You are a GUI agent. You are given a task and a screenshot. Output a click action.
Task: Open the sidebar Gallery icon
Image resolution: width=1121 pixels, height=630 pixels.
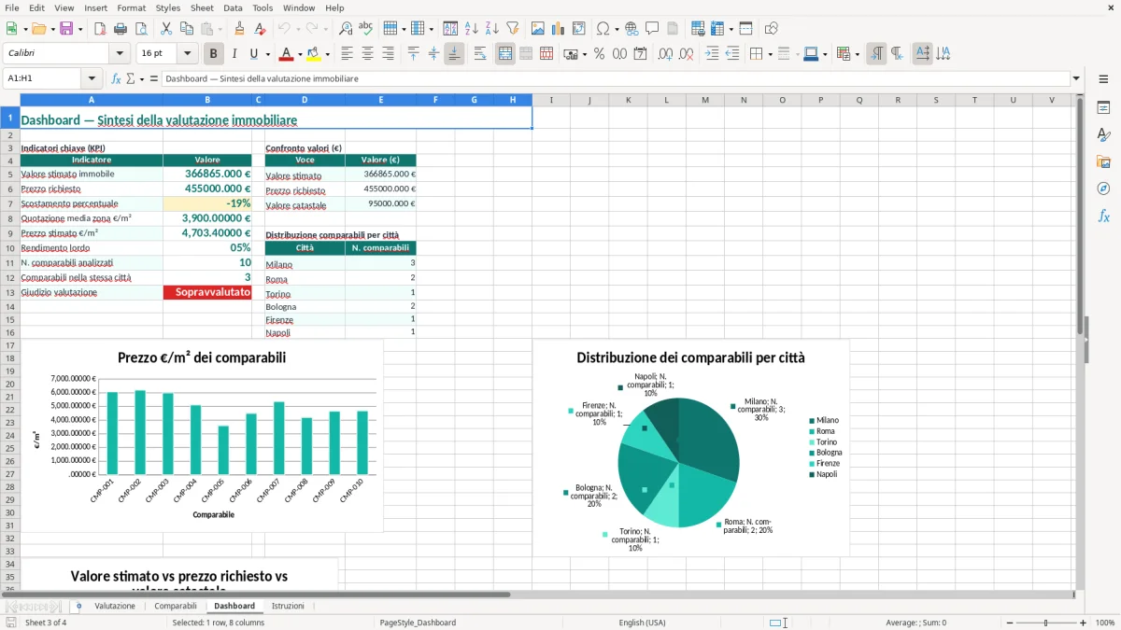(x=1103, y=161)
